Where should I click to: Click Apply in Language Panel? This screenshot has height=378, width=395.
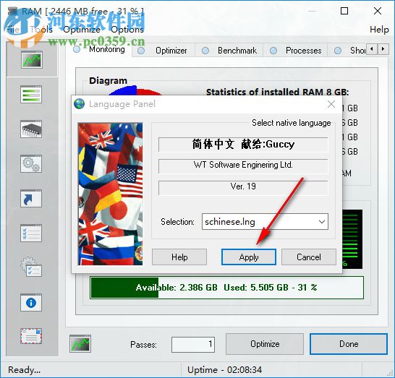click(x=249, y=257)
